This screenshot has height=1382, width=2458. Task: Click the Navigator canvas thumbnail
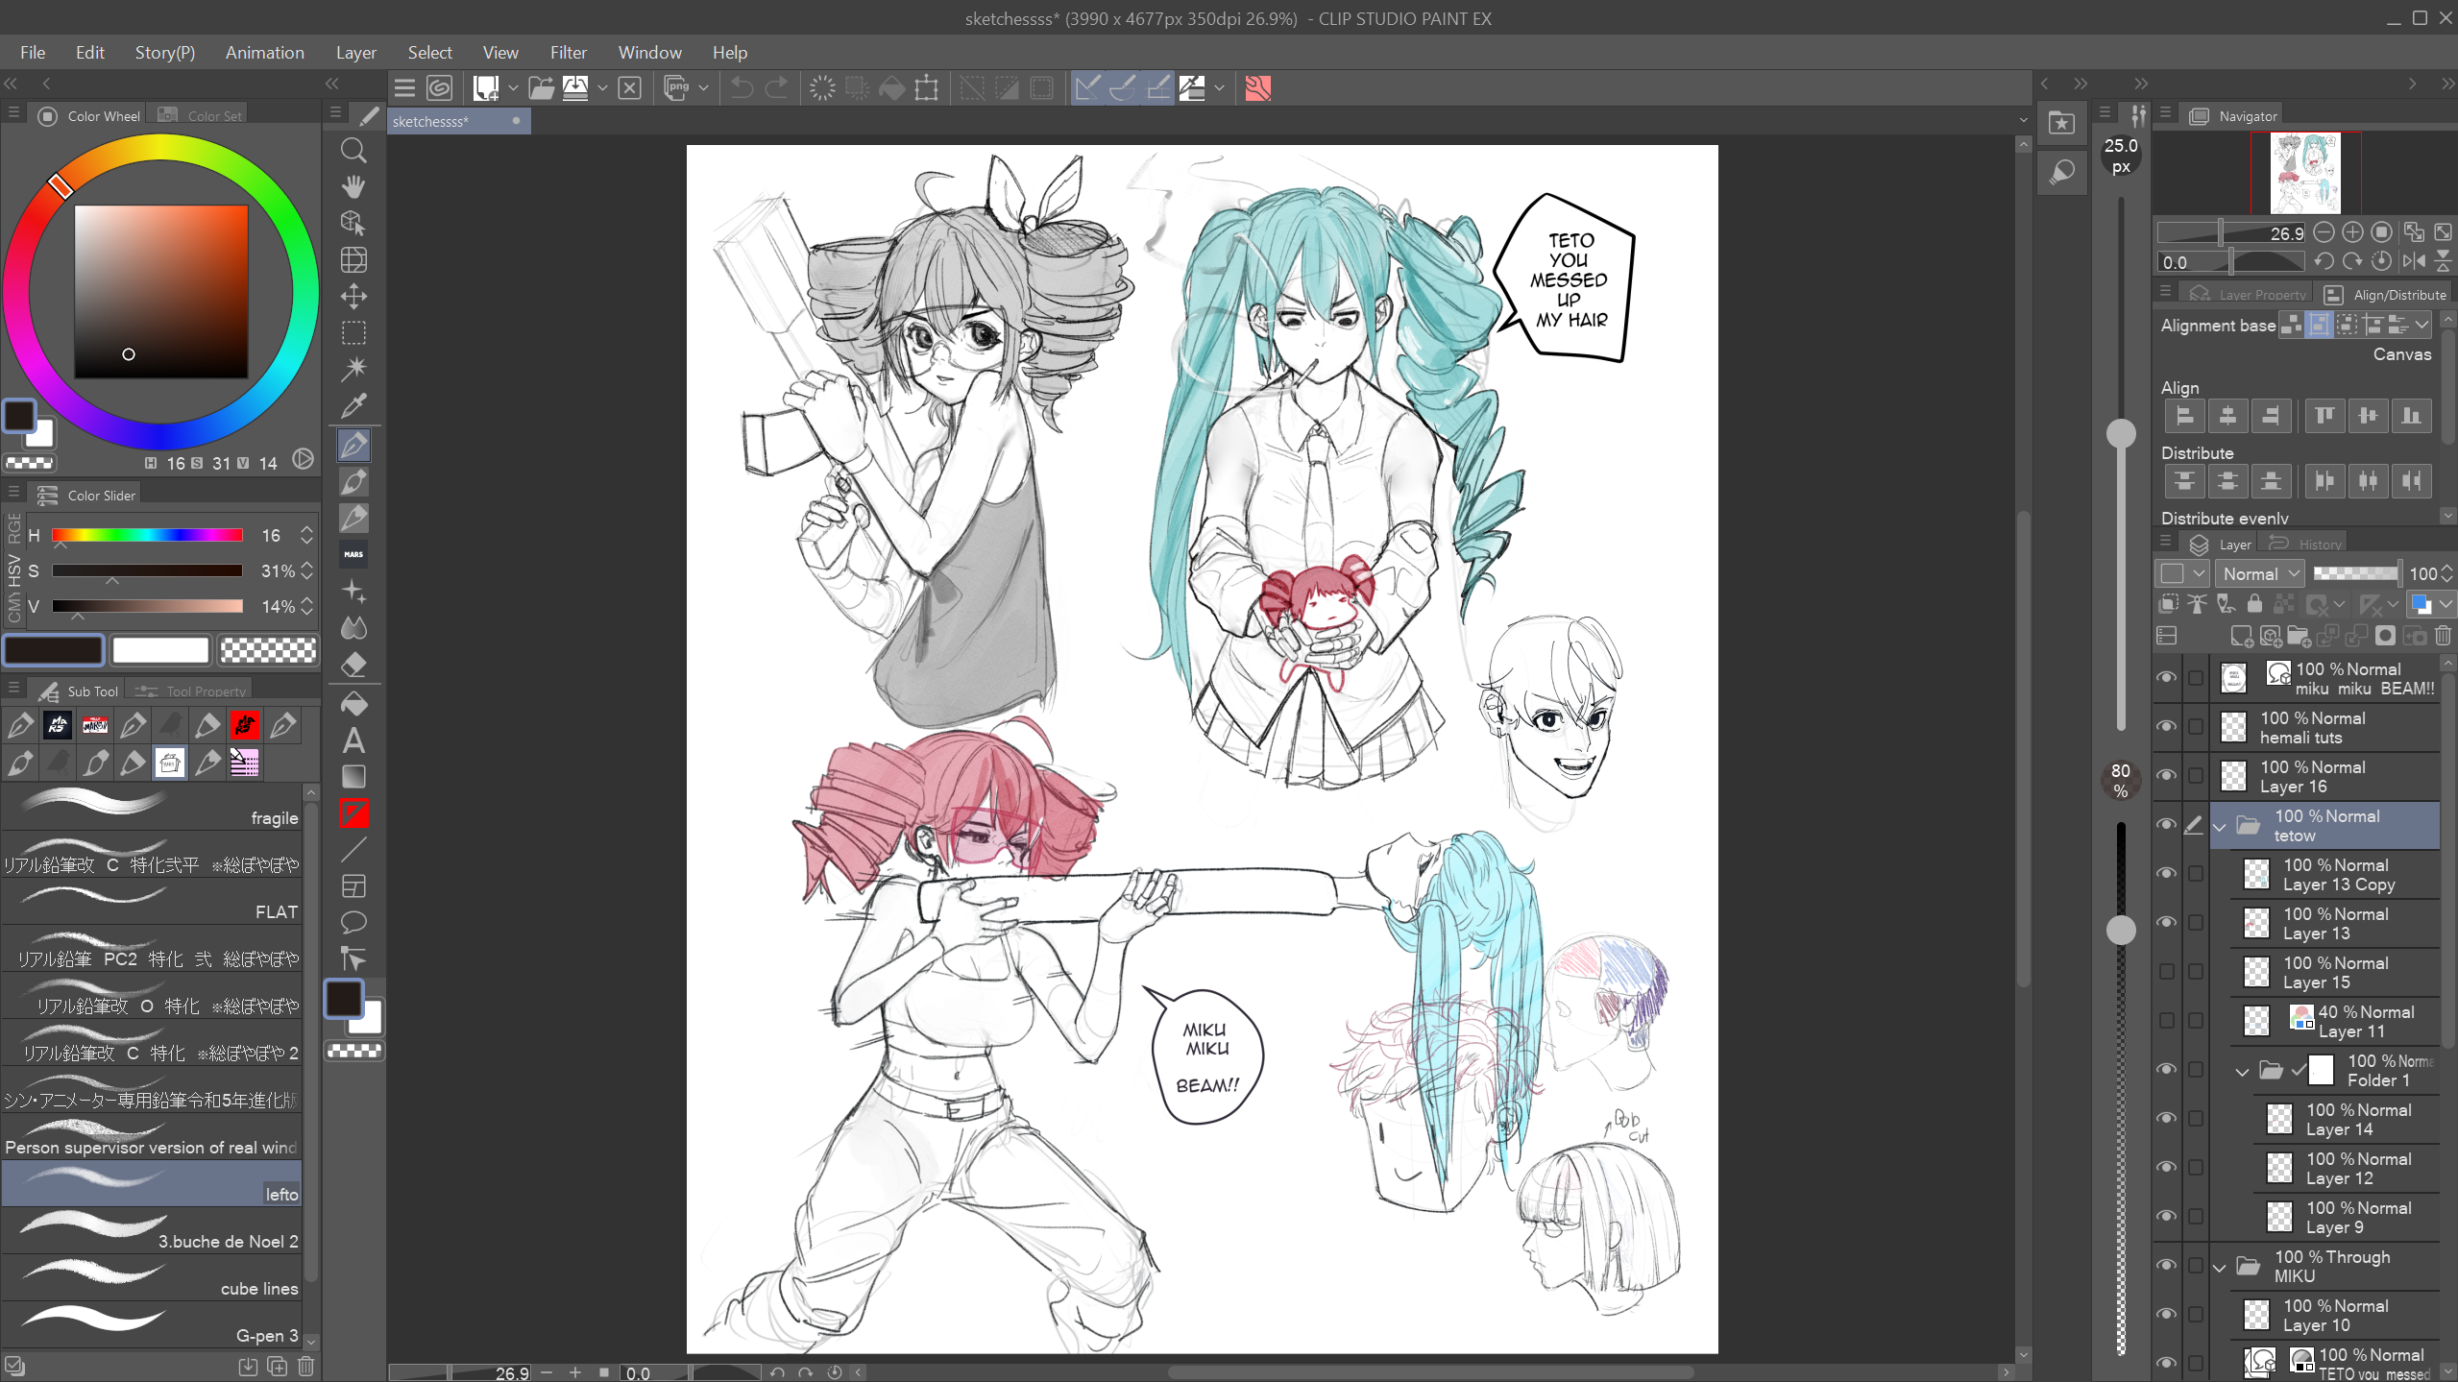(2305, 173)
